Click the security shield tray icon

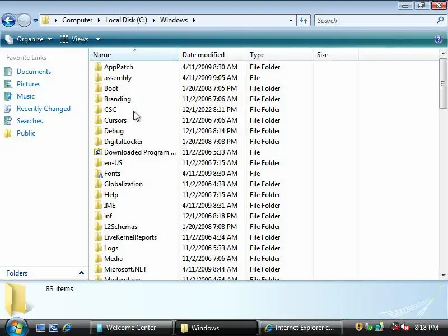pyautogui.click(x=358, y=326)
